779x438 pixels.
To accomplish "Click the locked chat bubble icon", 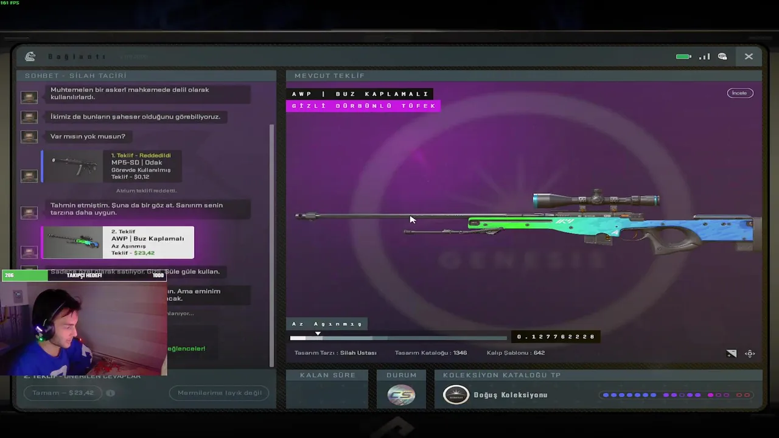I will [x=722, y=57].
